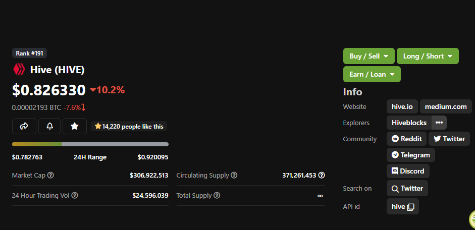The image size is (475, 230).
Task: Click the Total Supply help icon
Action: (217, 196)
